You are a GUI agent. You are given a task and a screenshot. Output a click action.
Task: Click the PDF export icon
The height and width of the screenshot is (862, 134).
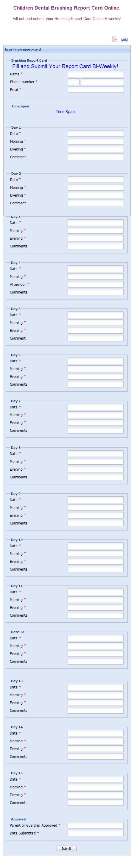click(115, 39)
